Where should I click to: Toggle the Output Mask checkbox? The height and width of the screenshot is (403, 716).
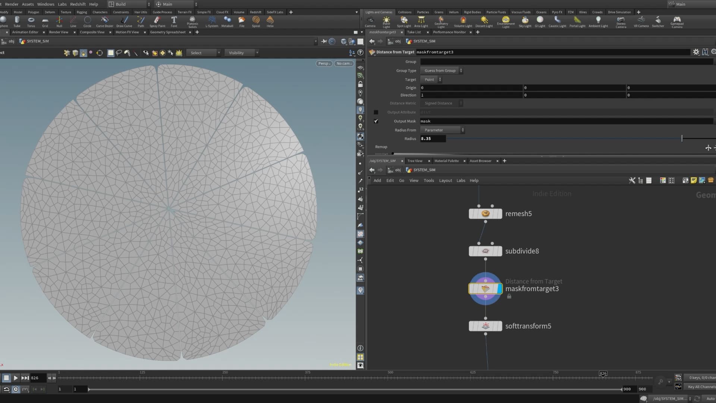(x=376, y=121)
